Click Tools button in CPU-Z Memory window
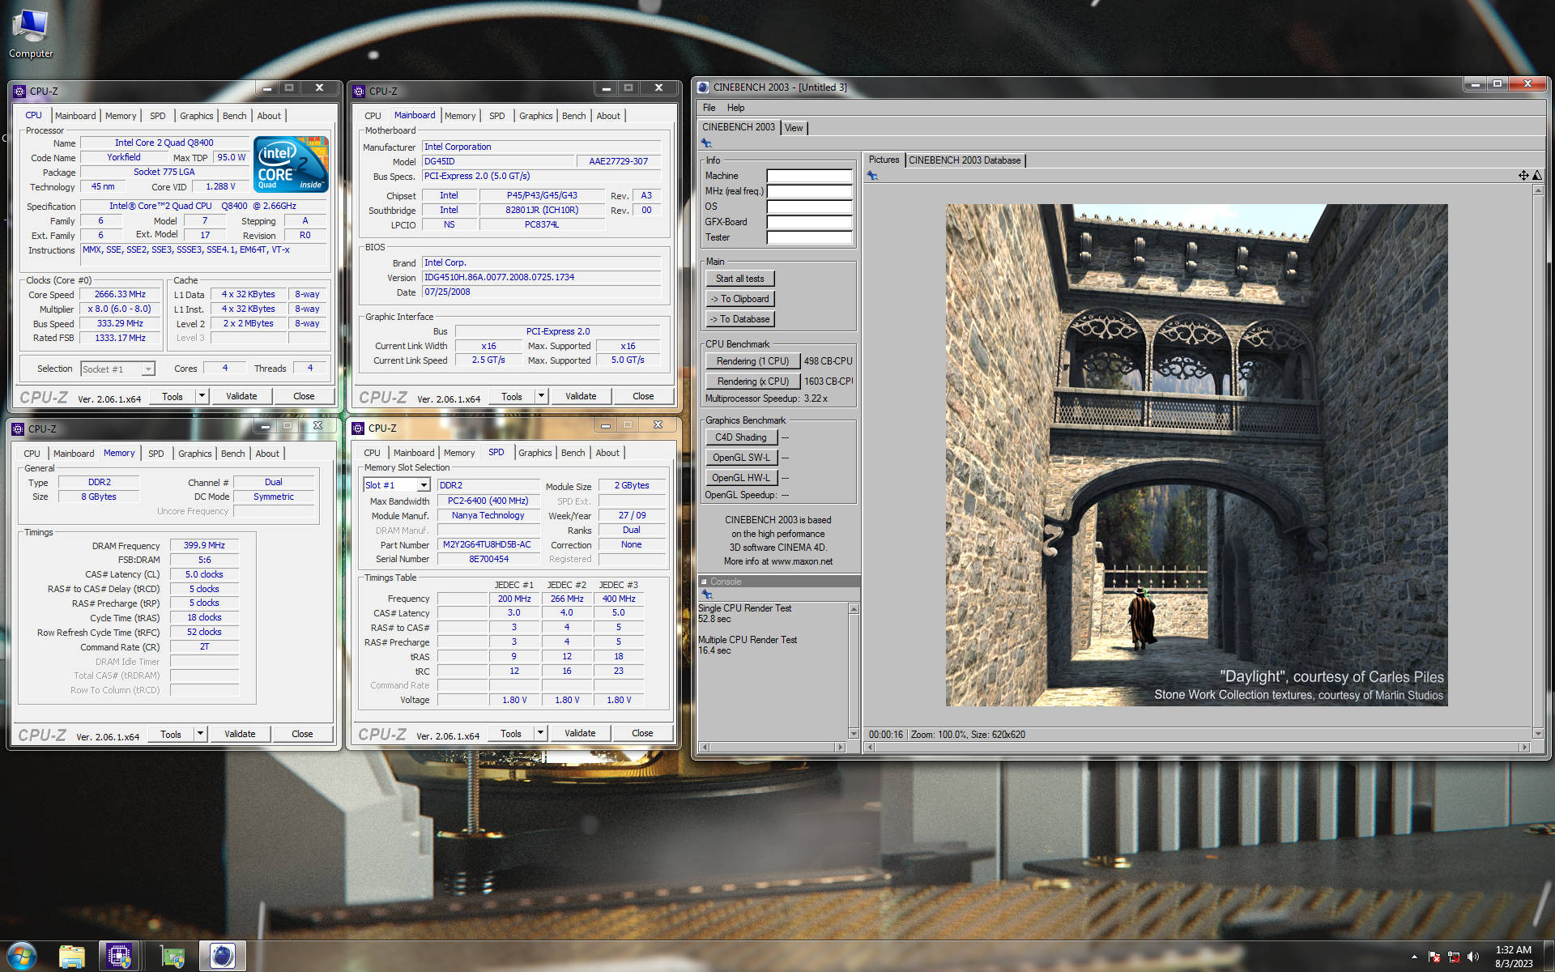This screenshot has height=972, width=1555. (171, 734)
